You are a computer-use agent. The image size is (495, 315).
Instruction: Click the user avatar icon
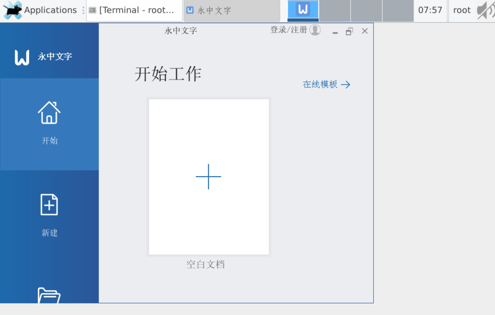[x=315, y=30]
